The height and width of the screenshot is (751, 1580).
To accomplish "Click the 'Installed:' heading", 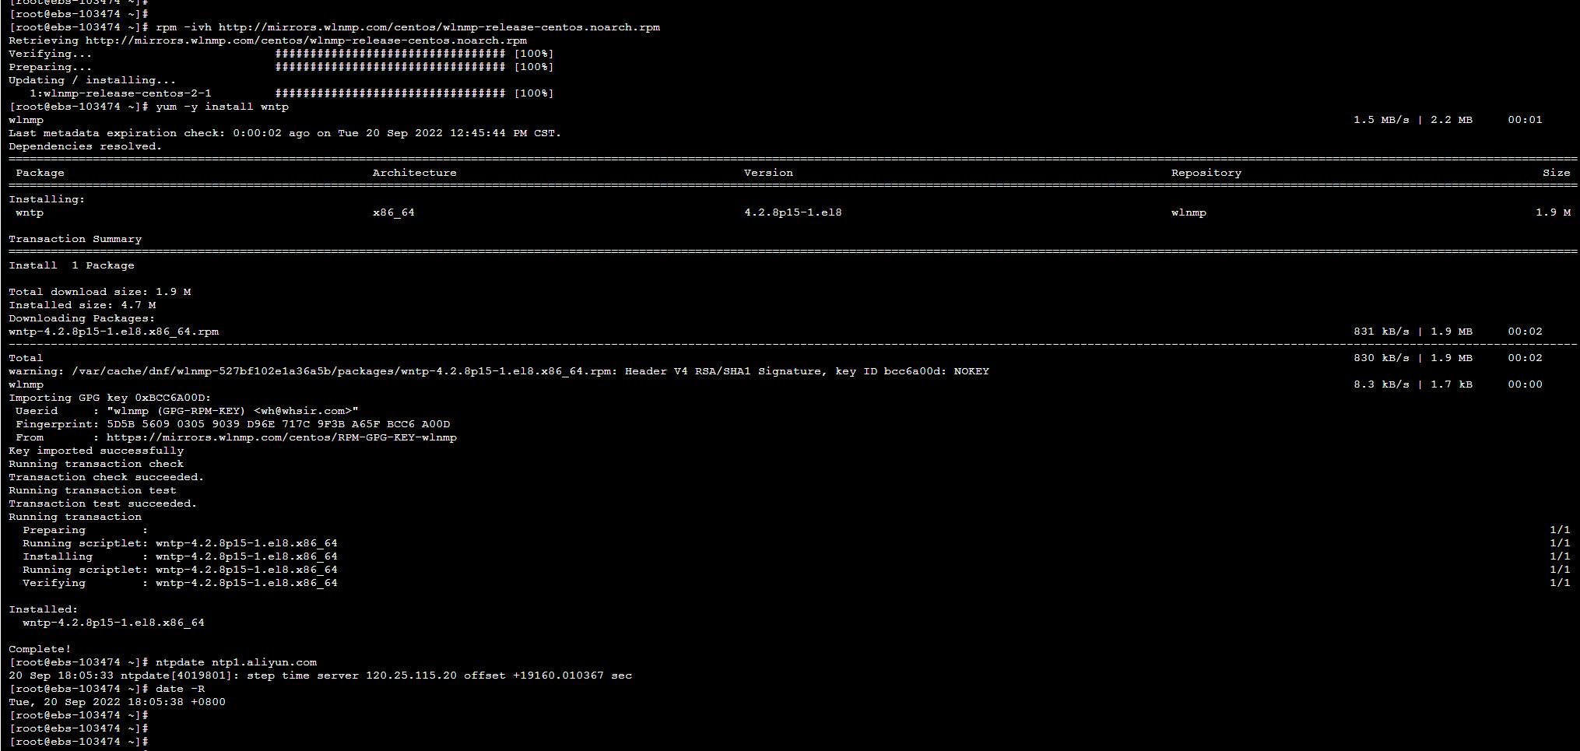I will [44, 609].
